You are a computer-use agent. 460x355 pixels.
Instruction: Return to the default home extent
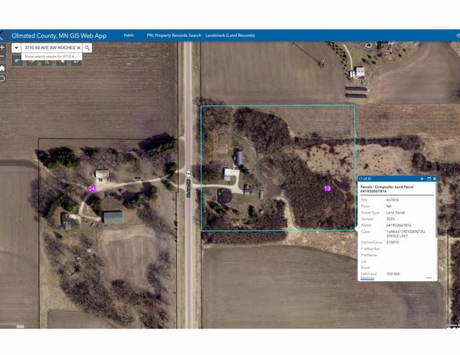point(3,68)
